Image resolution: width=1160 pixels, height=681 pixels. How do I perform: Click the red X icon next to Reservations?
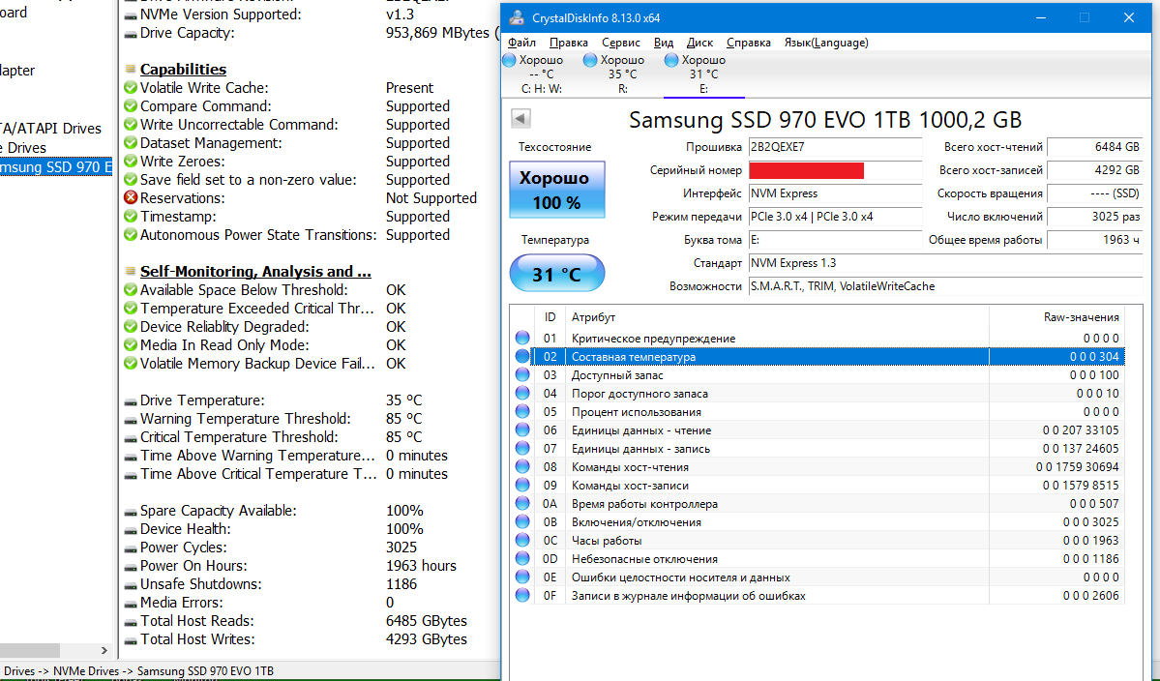point(131,198)
